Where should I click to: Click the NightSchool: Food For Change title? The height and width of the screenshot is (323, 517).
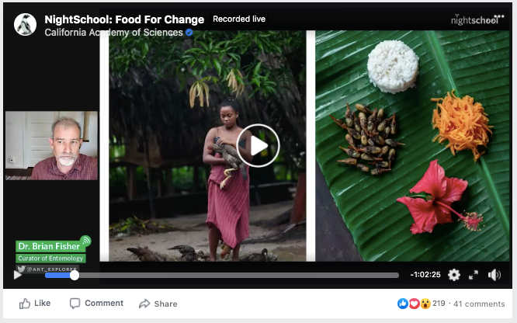(124, 19)
